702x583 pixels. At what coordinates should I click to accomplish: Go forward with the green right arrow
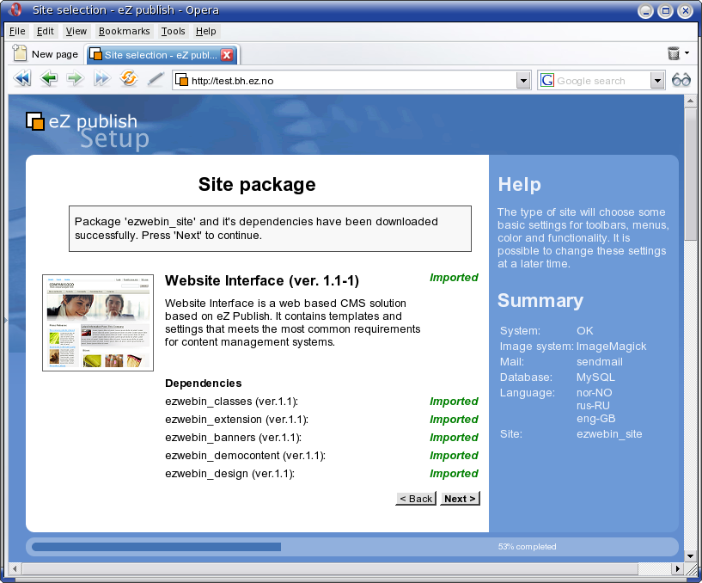click(x=75, y=78)
